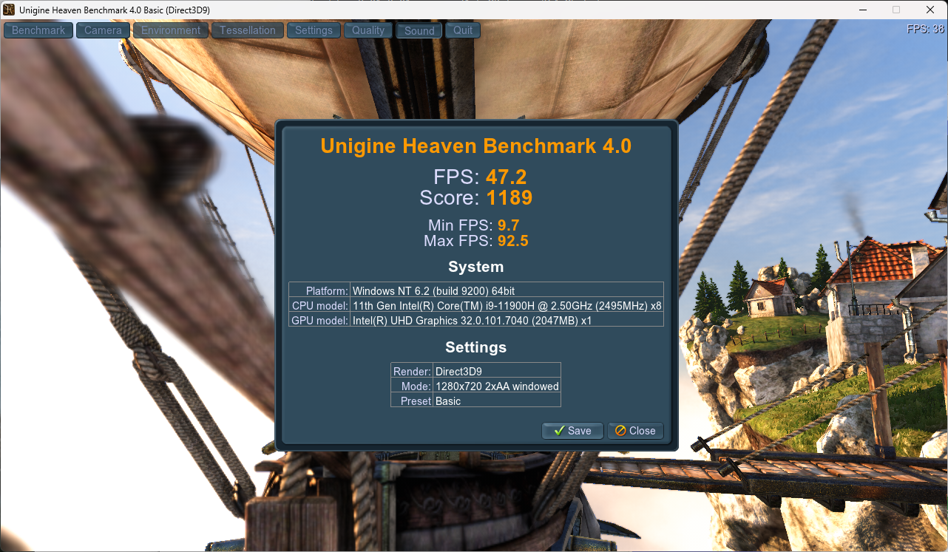This screenshot has height=552, width=948.
Task: Click the Mode 1280x720 2xAA windowed value
Action: [496, 386]
